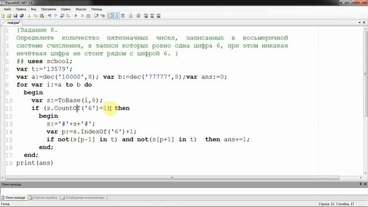Viewport: 368px width, 207px height.
Task: Click the word 'school' on line 5
Action: [57, 62]
